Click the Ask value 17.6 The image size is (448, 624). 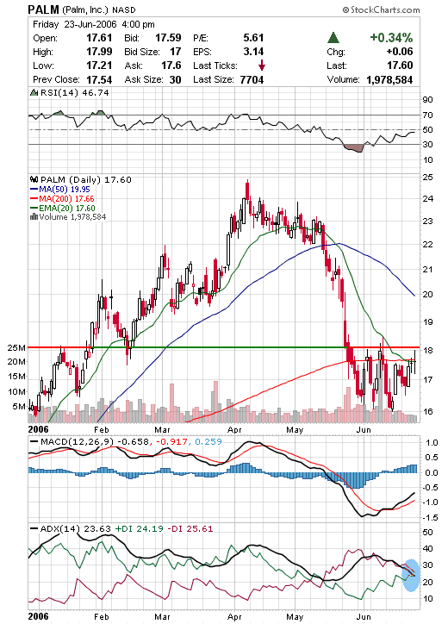pyautogui.click(x=171, y=66)
